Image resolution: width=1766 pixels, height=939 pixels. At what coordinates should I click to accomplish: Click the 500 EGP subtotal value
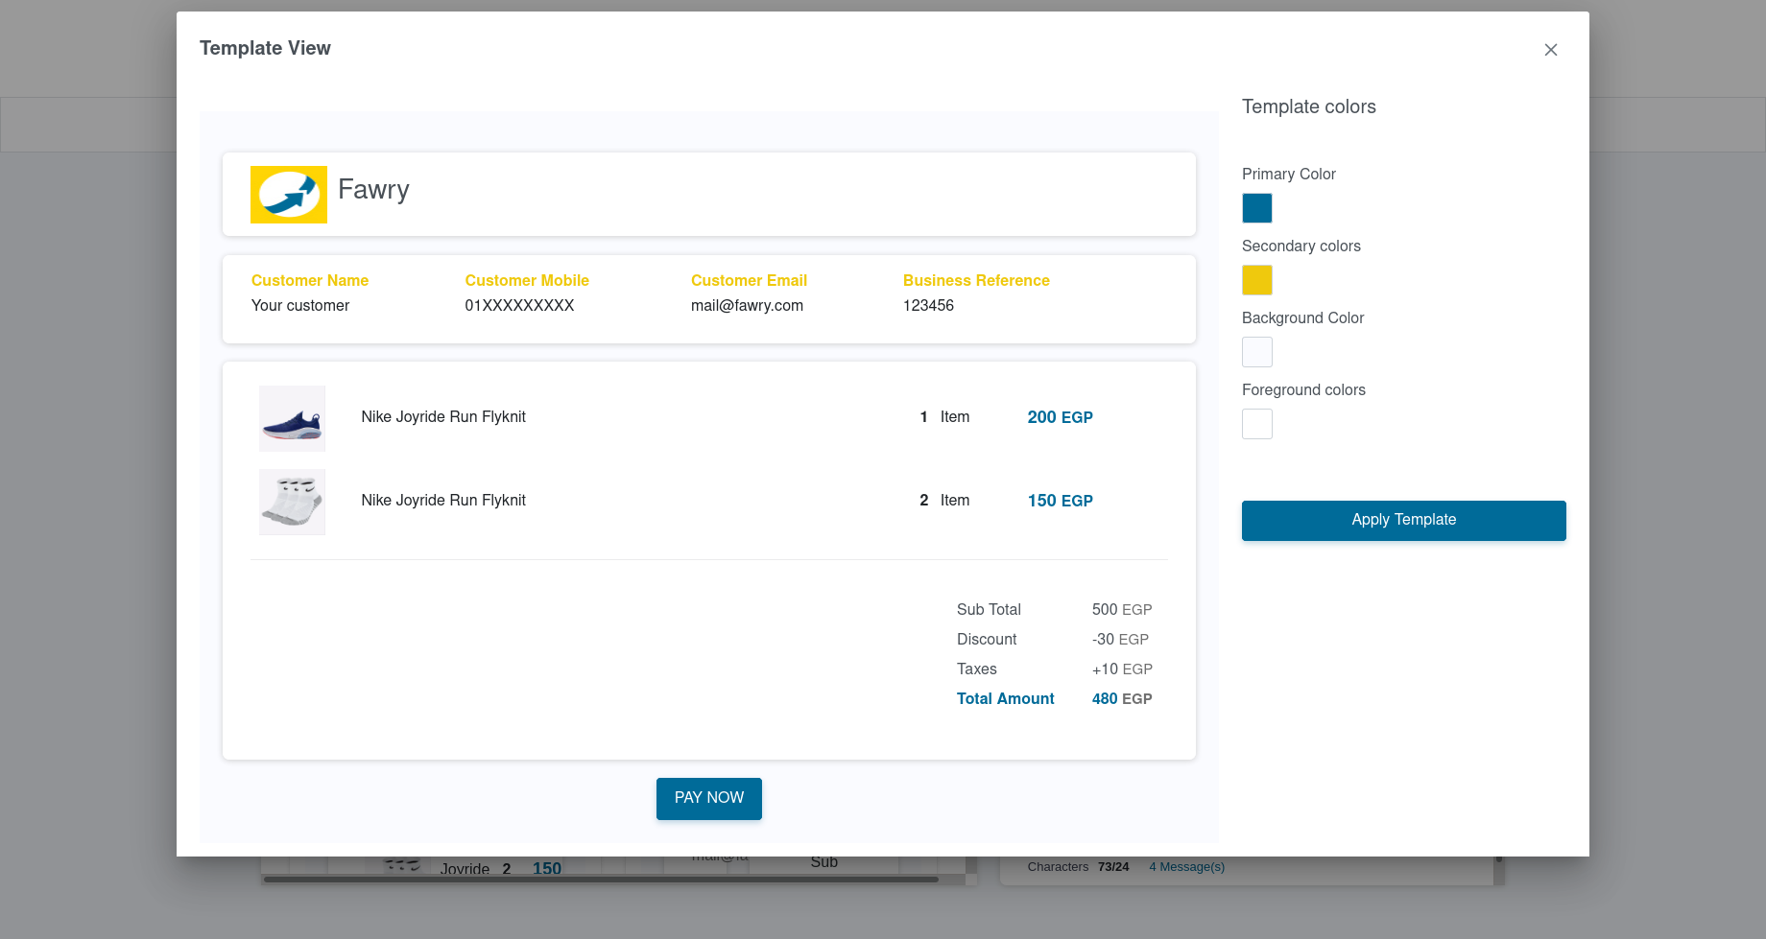coord(1122,609)
